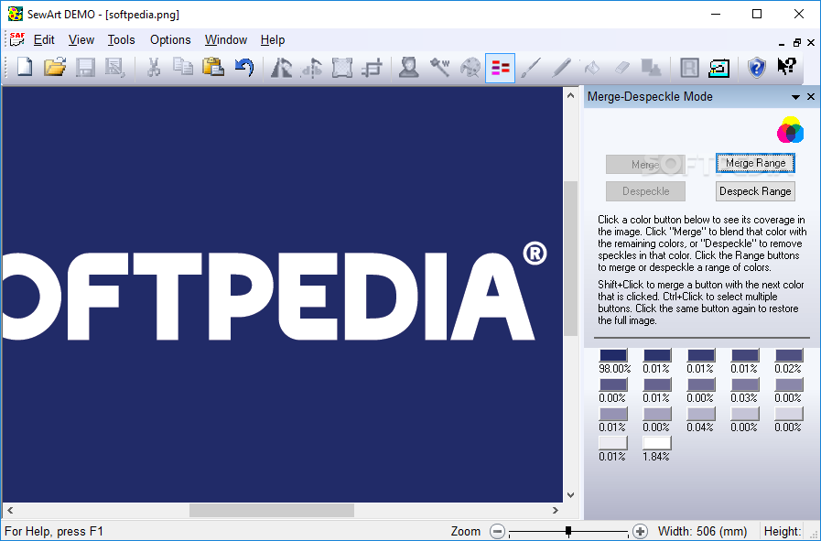Select the 0.02% color swatch
Screen dimensions: 821x541
pyautogui.click(x=789, y=355)
